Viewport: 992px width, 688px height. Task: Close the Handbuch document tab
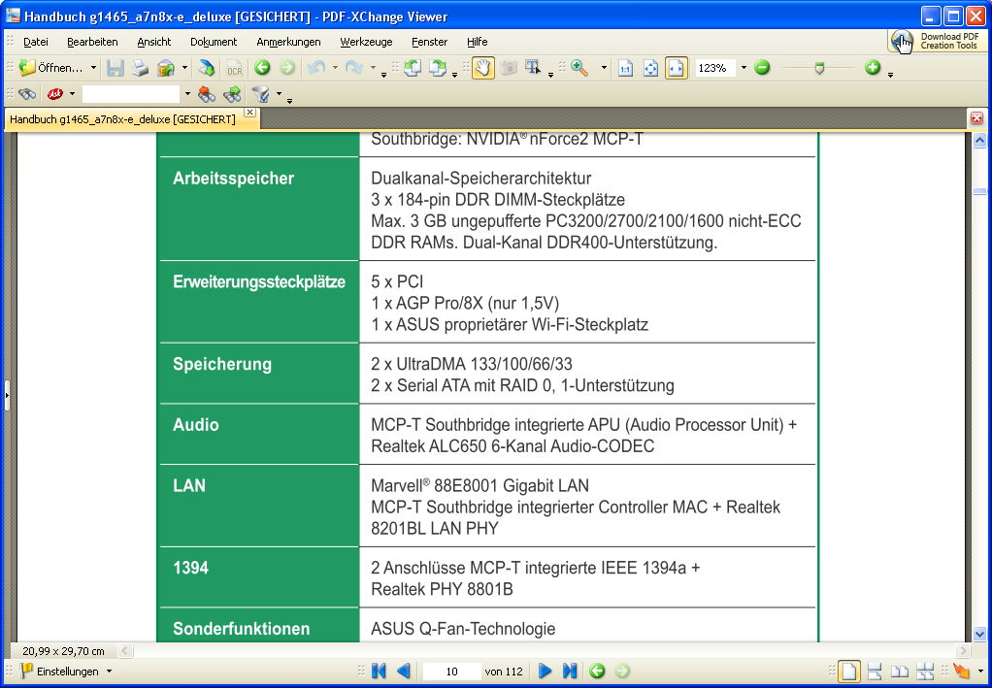coord(249,112)
